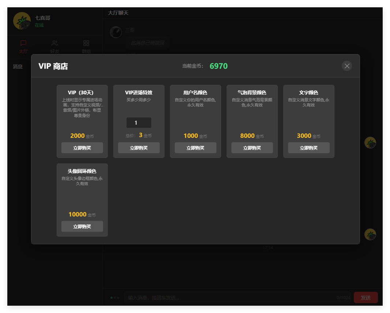This screenshot has height=313, width=390.
Task: Open the 大厅 tab icon
Action: (23, 44)
